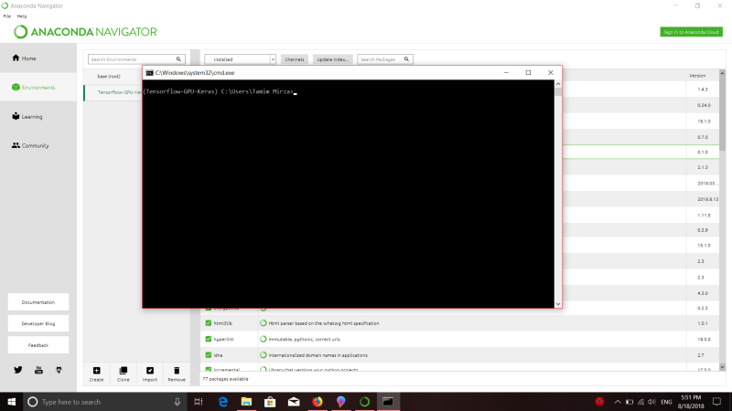Screen dimensions: 732x411
Task: Click the ENG language indicator
Action: [666, 402]
